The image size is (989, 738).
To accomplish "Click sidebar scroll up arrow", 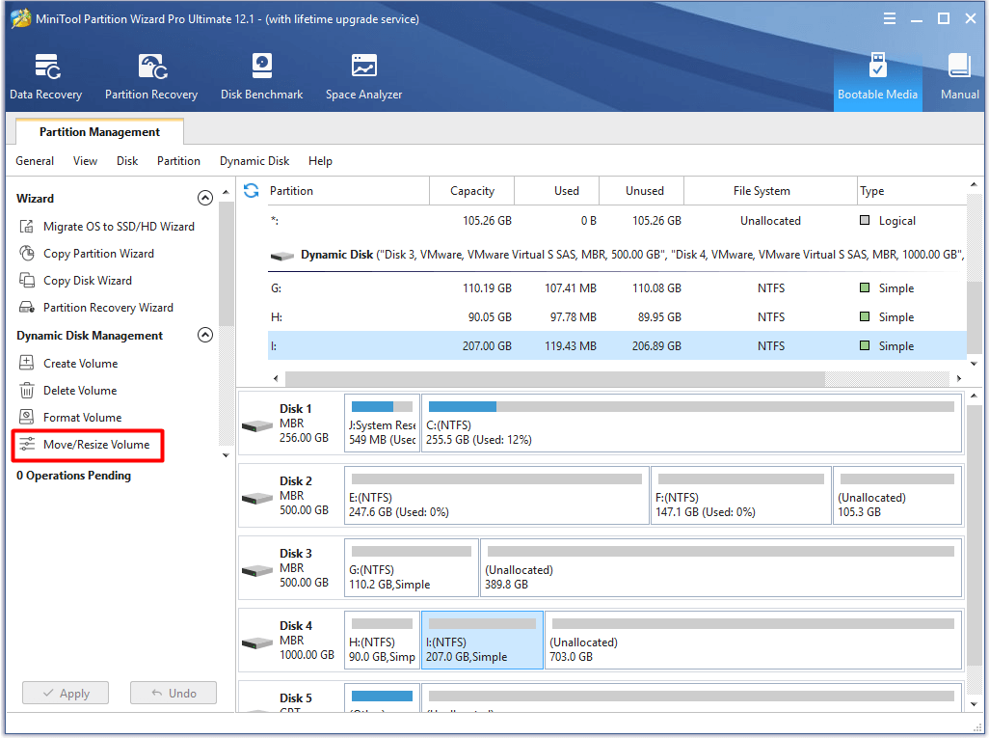I will pos(226,192).
